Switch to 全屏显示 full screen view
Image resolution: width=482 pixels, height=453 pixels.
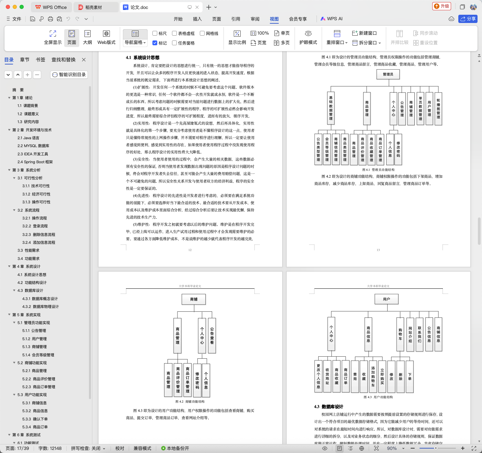click(x=53, y=37)
